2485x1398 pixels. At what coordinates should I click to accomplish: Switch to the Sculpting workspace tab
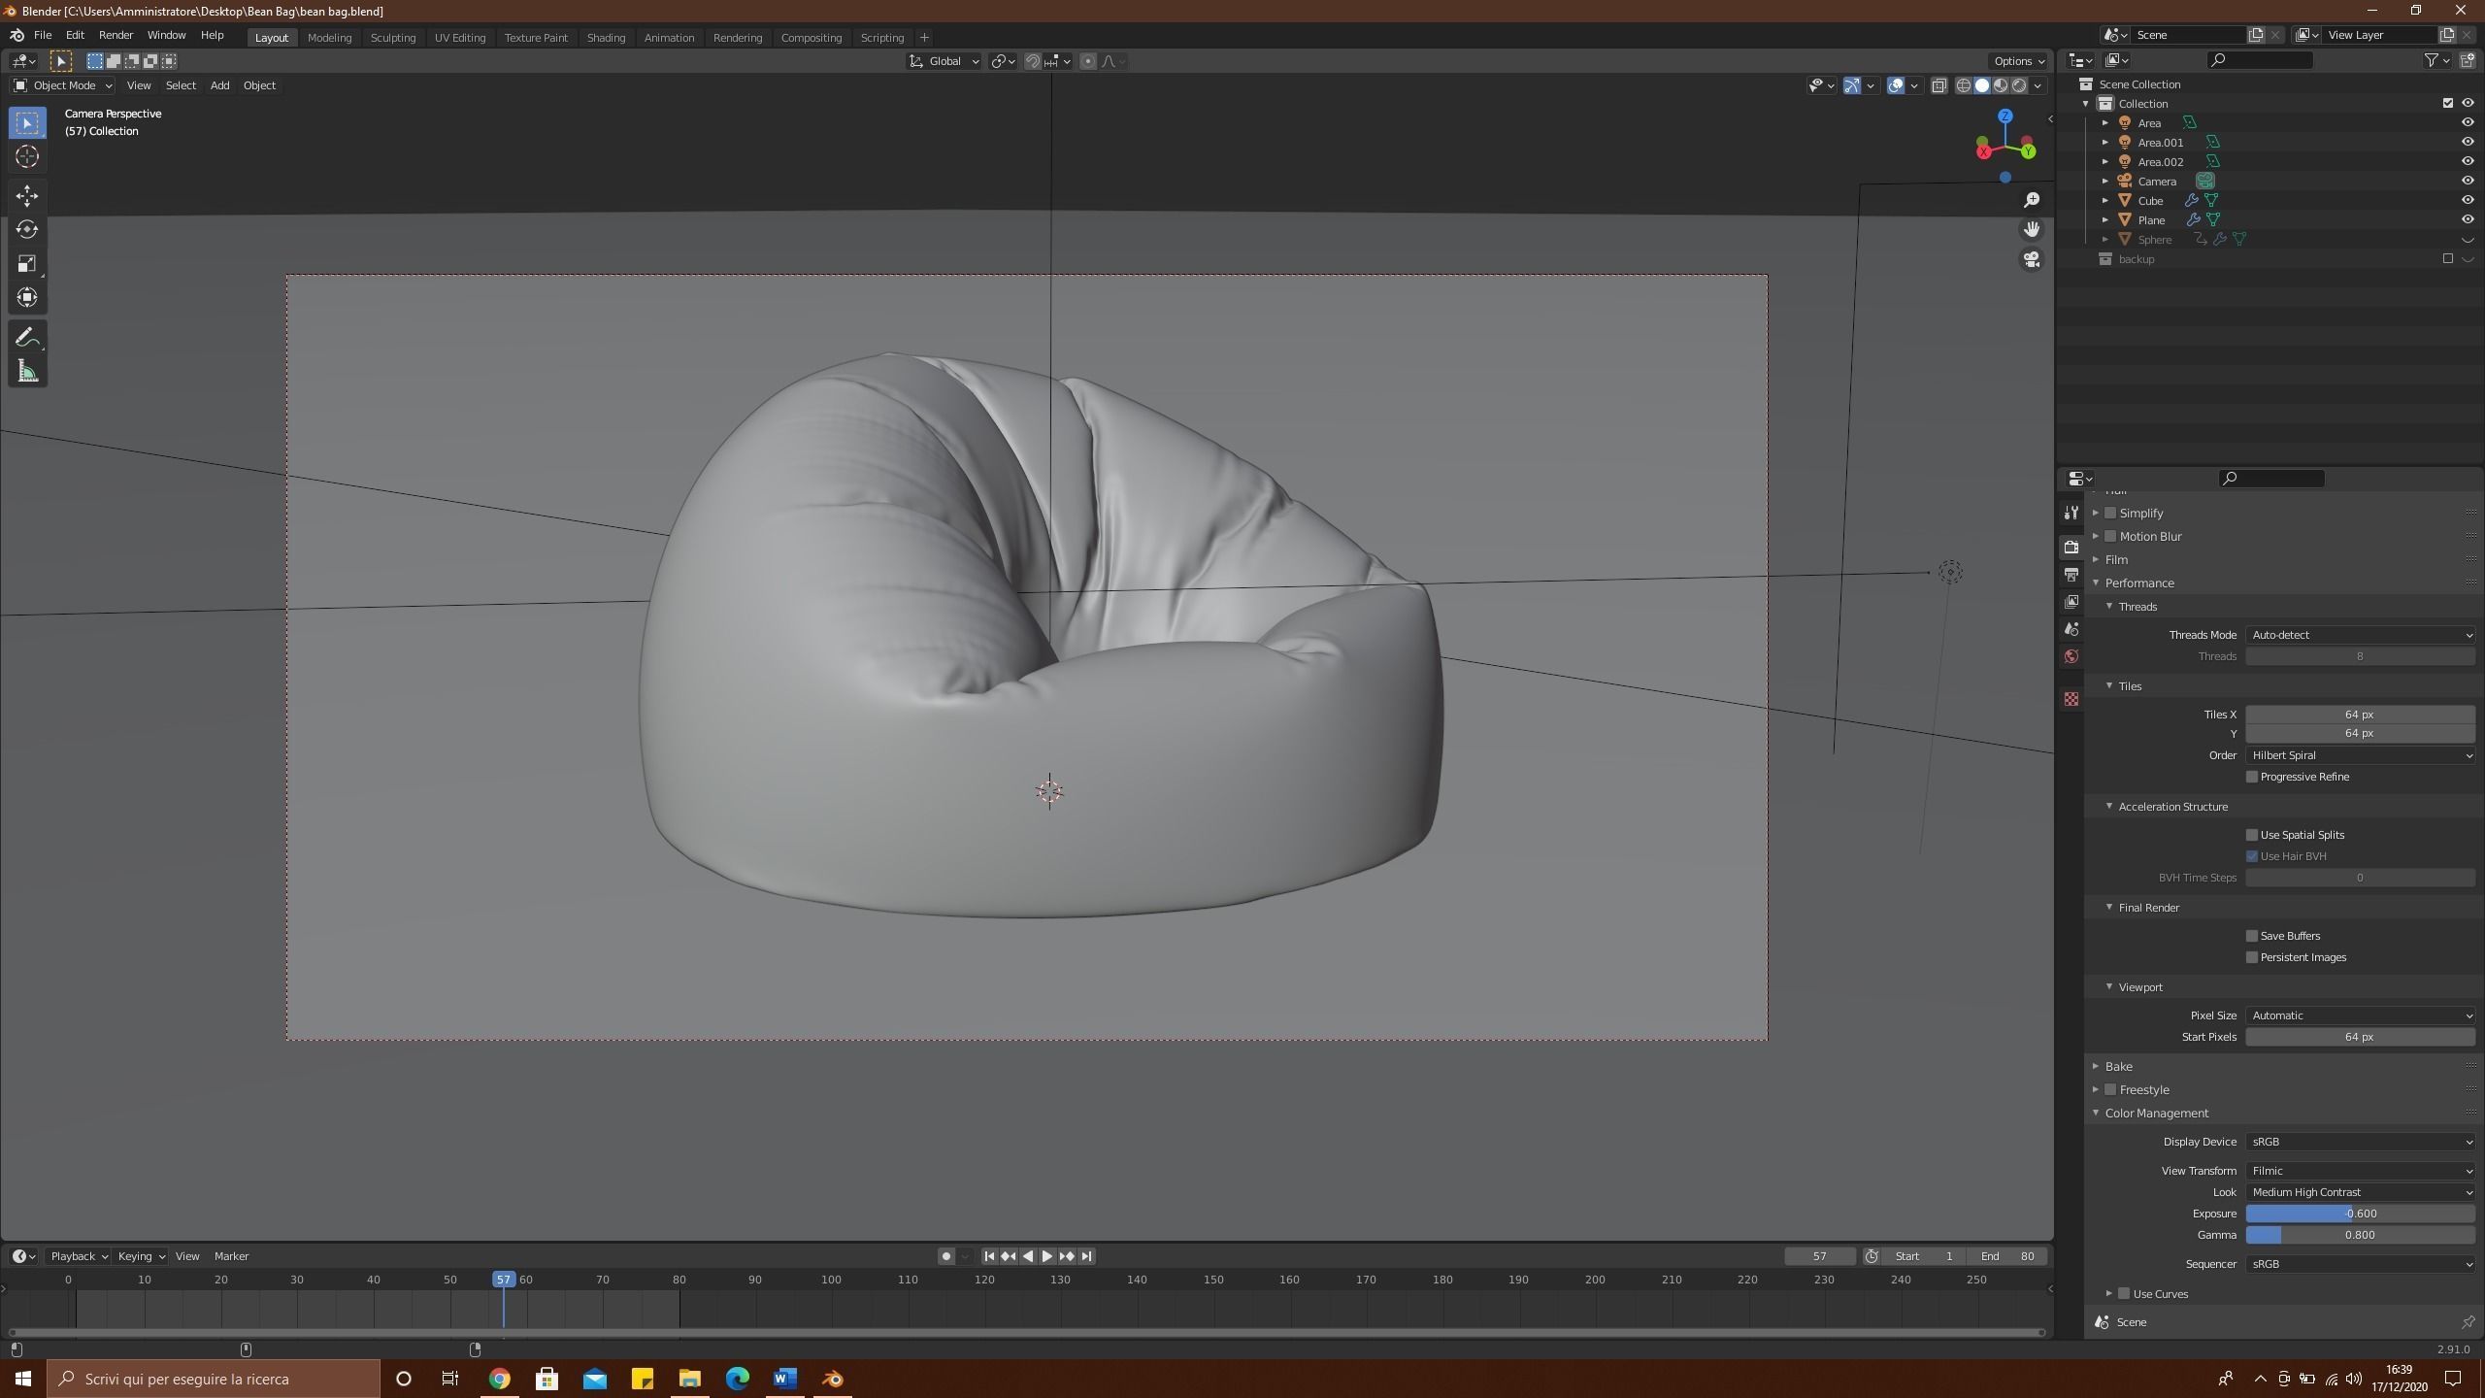[x=393, y=37]
